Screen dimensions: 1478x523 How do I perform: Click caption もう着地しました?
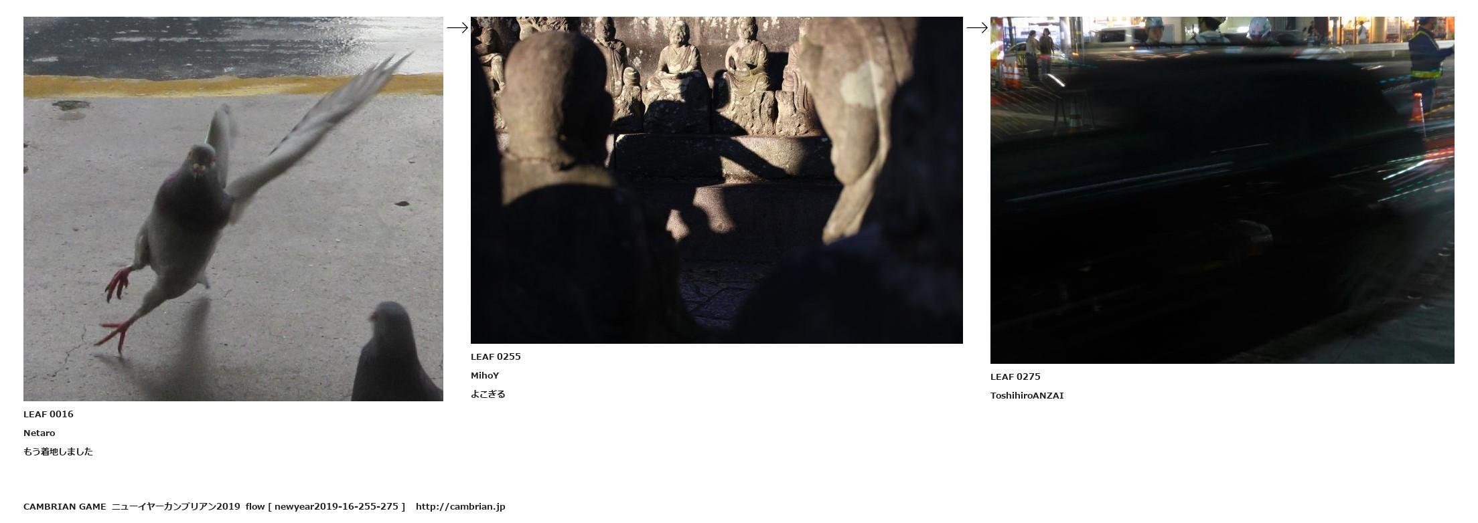[x=58, y=451]
